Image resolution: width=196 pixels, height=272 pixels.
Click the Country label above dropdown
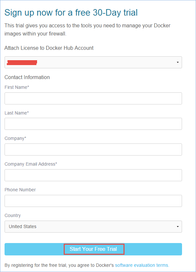pos(13,215)
